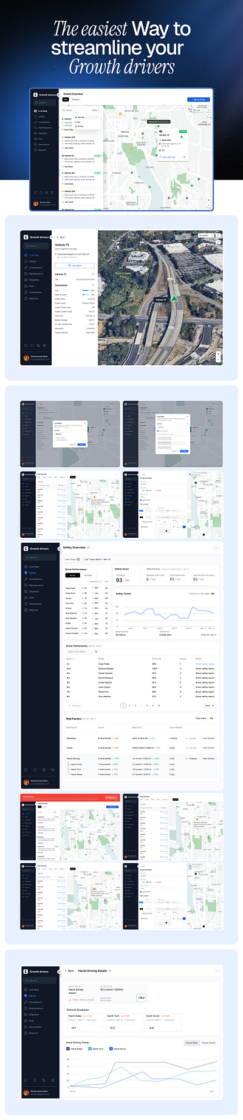Click Live Share button in Vehicle 75 screen

click(75, 265)
